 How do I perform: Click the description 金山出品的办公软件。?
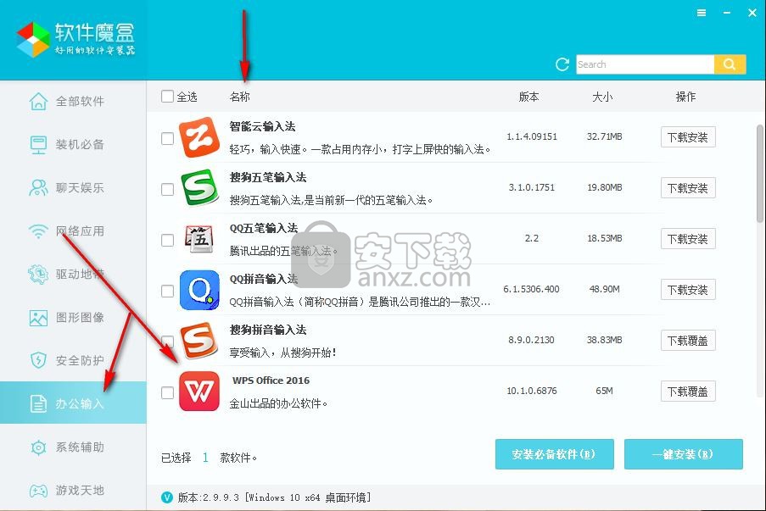(x=278, y=403)
